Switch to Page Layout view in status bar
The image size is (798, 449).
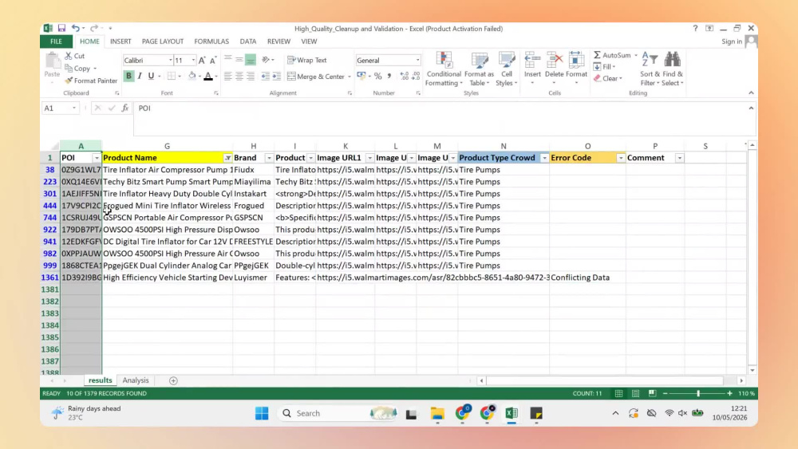click(636, 394)
